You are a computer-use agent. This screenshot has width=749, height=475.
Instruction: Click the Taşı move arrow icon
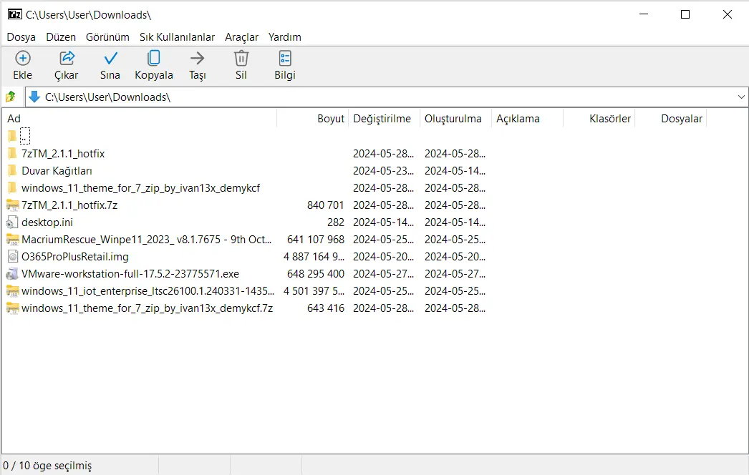tap(198, 58)
